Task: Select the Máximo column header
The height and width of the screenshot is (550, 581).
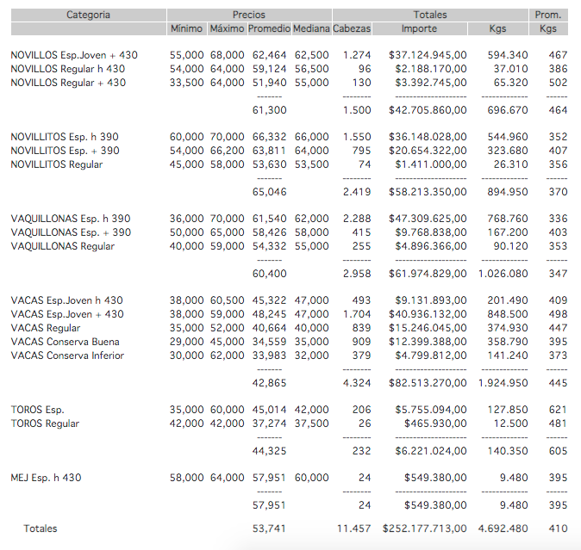Action: pyautogui.click(x=228, y=28)
